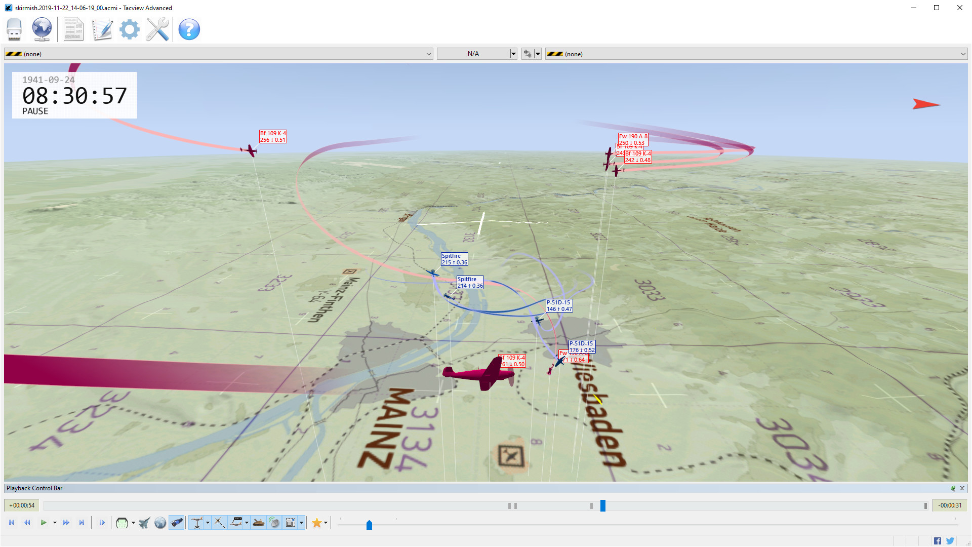The width and height of the screenshot is (972, 547).
Task: Click the Playback Control Bar title
Action: [x=34, y=488]
